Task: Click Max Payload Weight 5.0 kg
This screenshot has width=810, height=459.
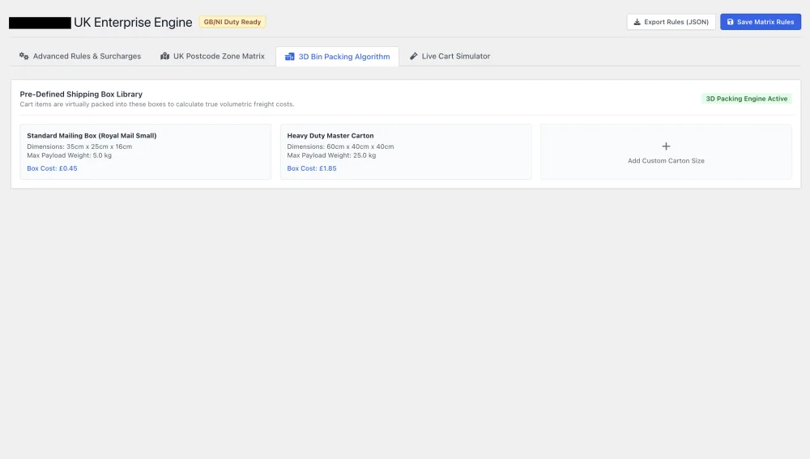Action: pyautogui.click(x=69, y=155)
